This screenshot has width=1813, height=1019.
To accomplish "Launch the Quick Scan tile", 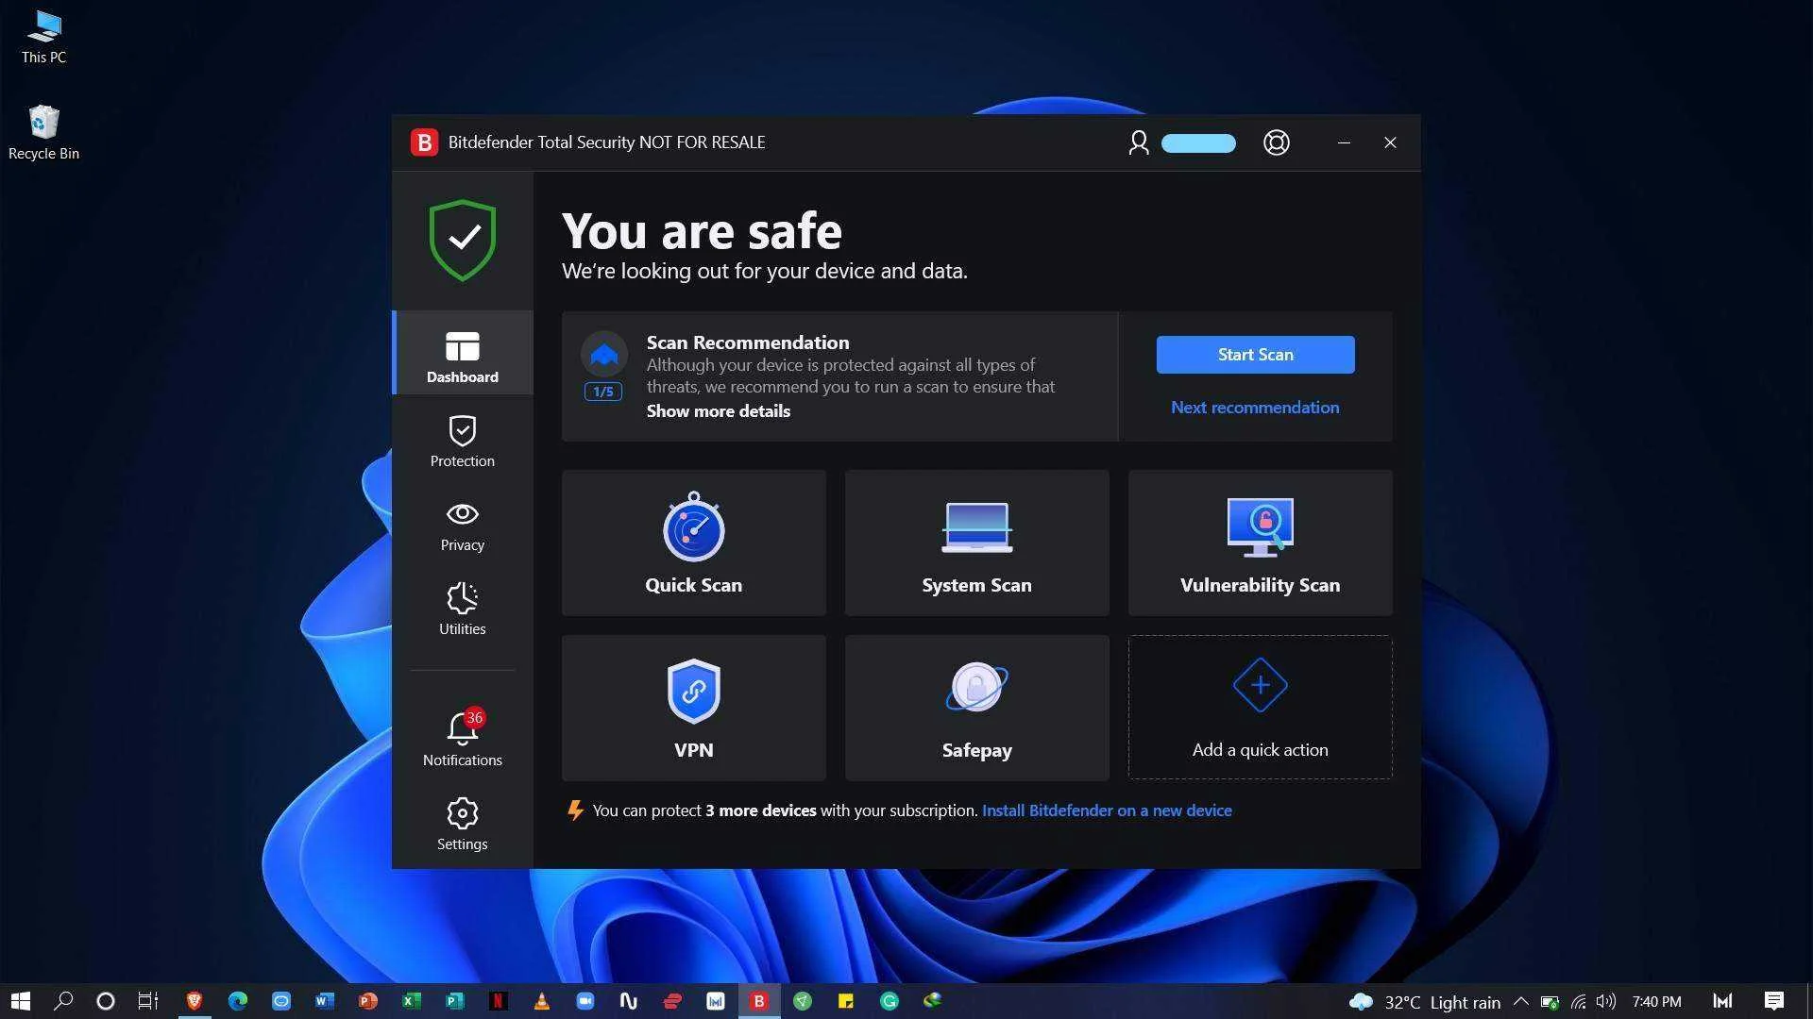I will (x=694, y=543).
